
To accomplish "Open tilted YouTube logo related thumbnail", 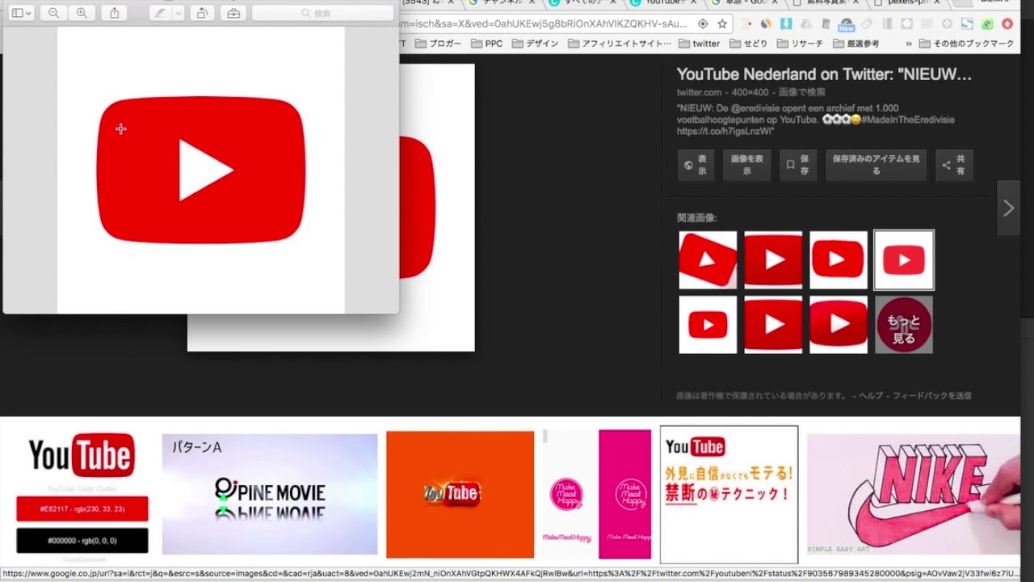I will pyautogui.click(x=708, y=260).
